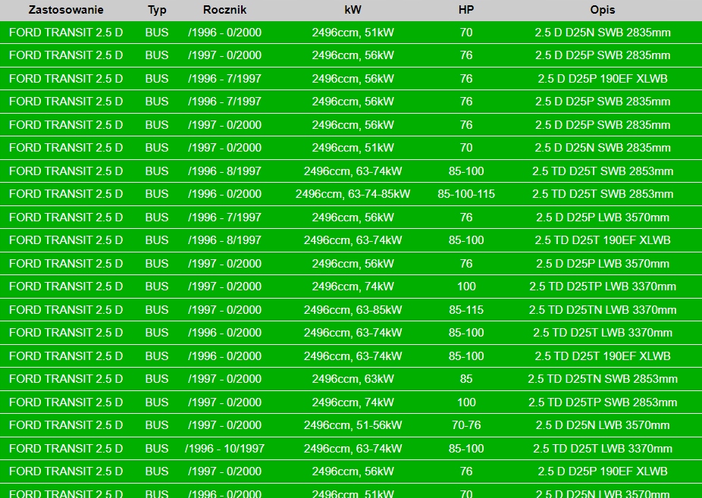Click 'TD D25T LWB 3370mm' description in /1996 - 10/1997 row

coord(603,448)
